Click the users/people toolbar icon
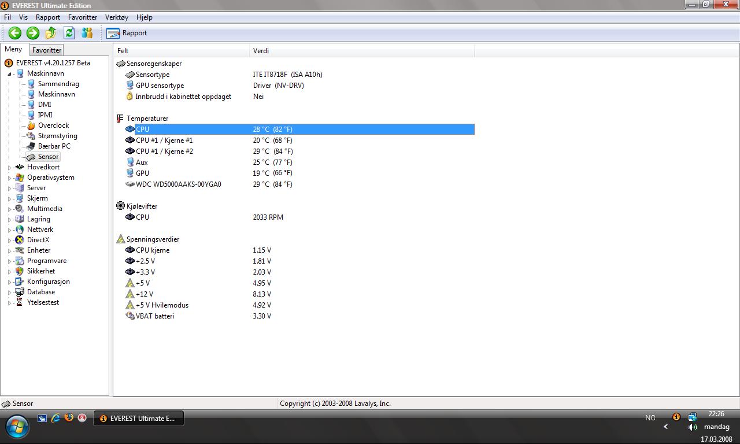The height and width of the screenshot is (444, 740). 87,33
